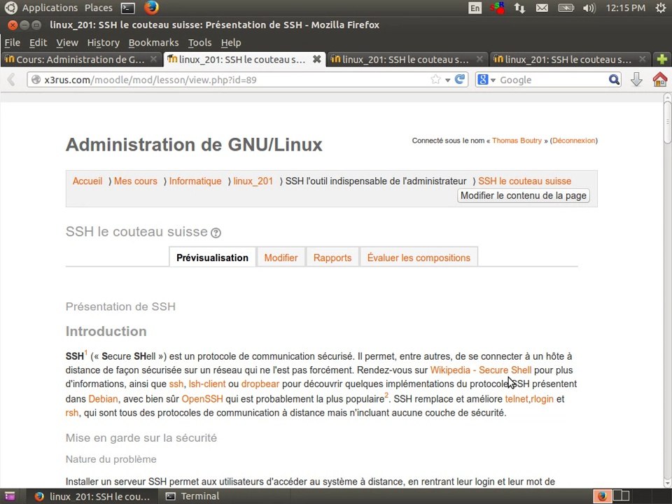Screen dimensions: 672x504
Task: Open the View menu
Action: [x=67, y=43]
